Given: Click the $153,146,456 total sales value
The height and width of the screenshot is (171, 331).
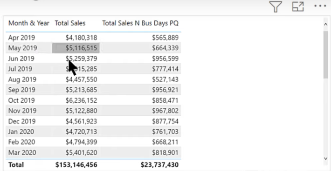Looking at the screenshot, I should coord(76,164).
